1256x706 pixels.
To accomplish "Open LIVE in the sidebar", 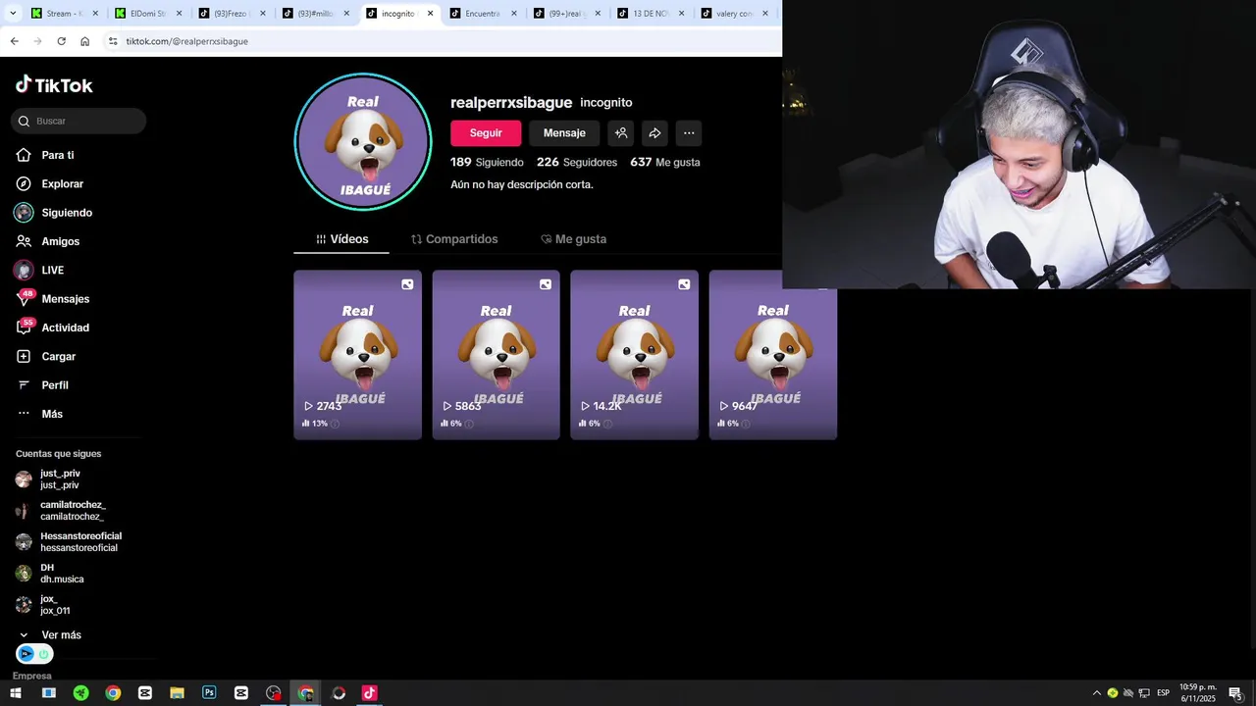I will (52, 270).
